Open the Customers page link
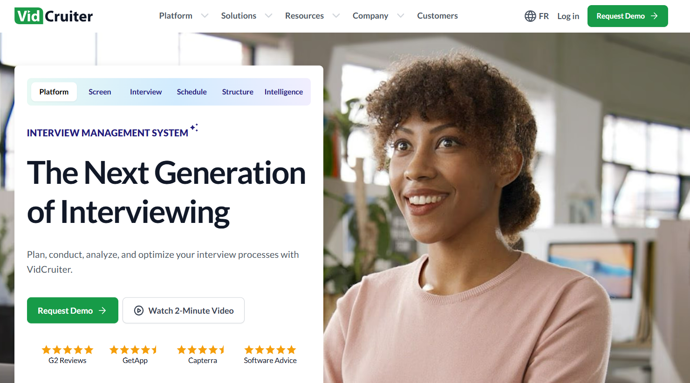Viewport: 690px width, 383px height. point(437,16)
